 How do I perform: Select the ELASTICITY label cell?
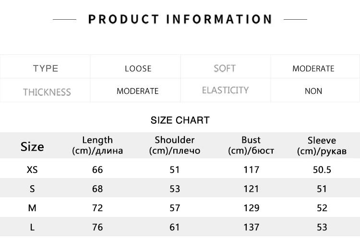click(x=226, y=90)
